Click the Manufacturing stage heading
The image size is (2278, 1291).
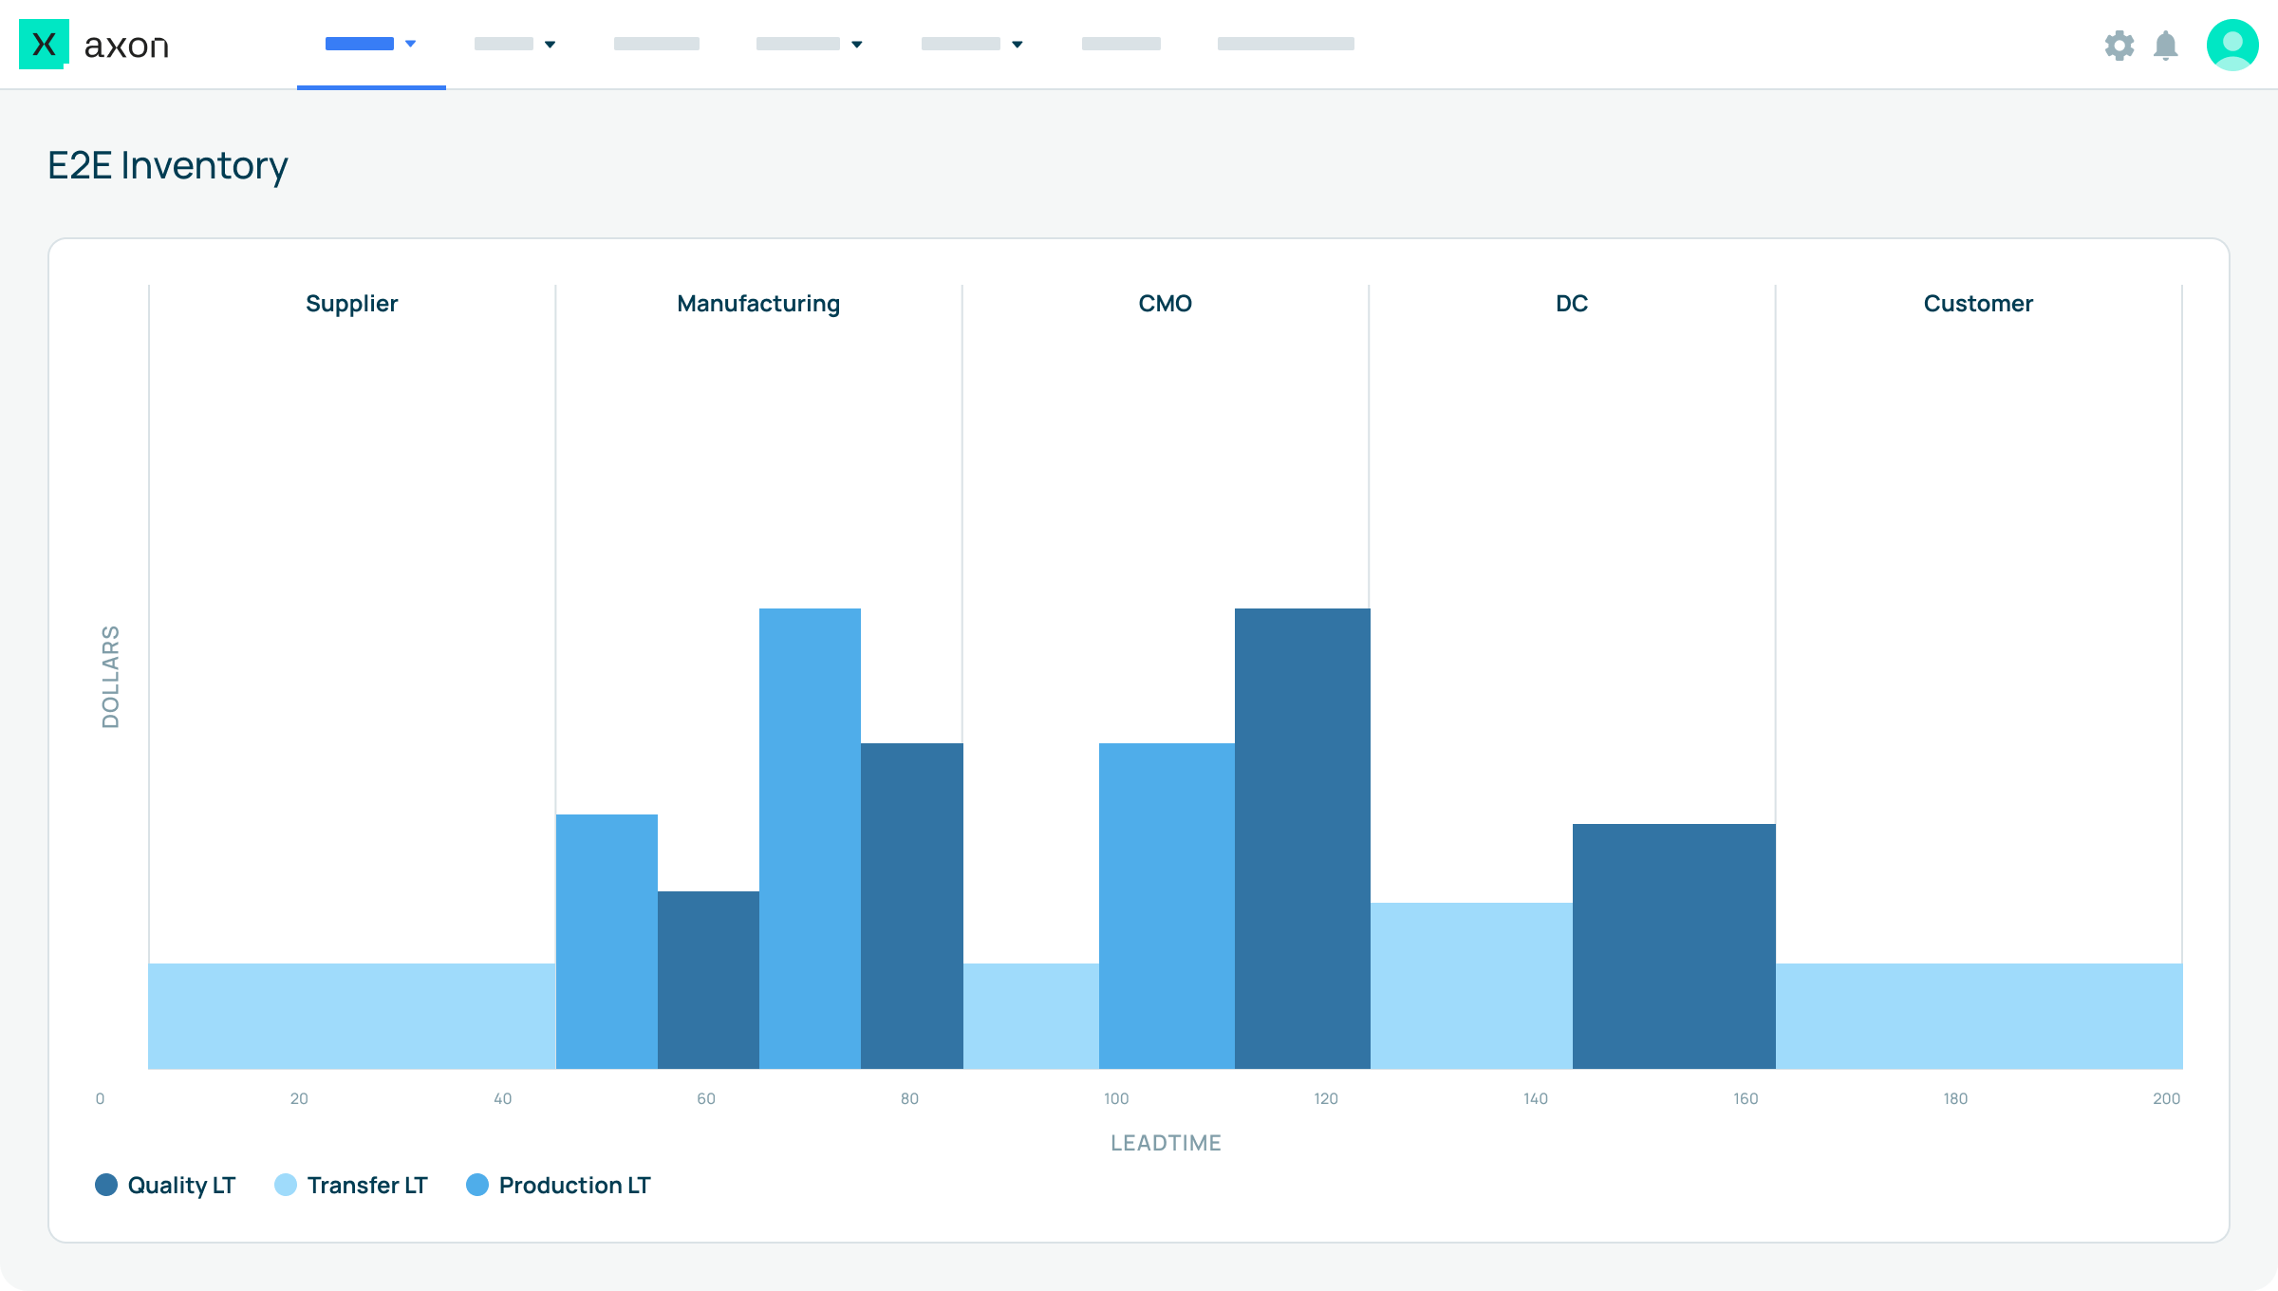tap(758, 304)
